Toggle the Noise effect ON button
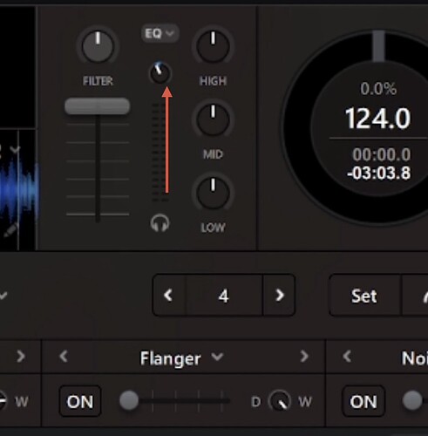Screen dimensions: 428x436 (363, 401)
